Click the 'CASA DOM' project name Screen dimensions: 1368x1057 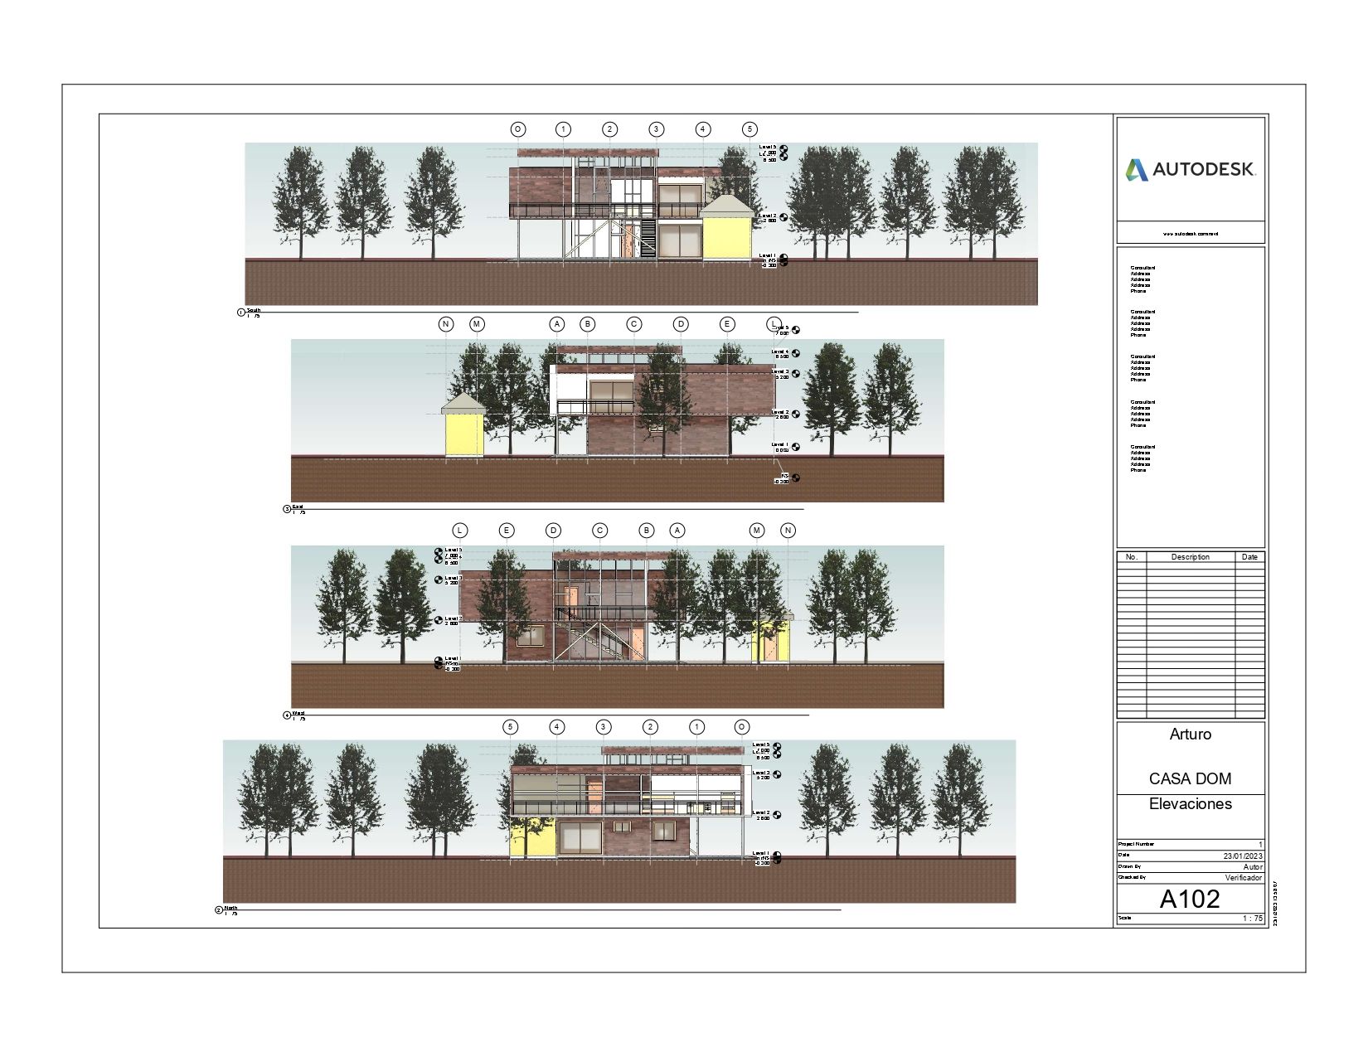pos(1190,779)
